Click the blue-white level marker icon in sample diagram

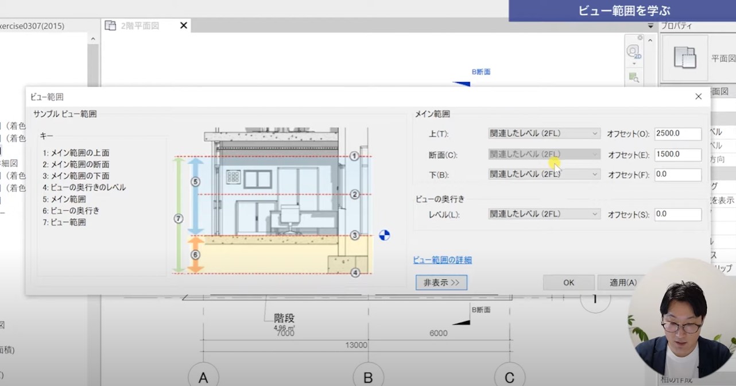(385, 234)
